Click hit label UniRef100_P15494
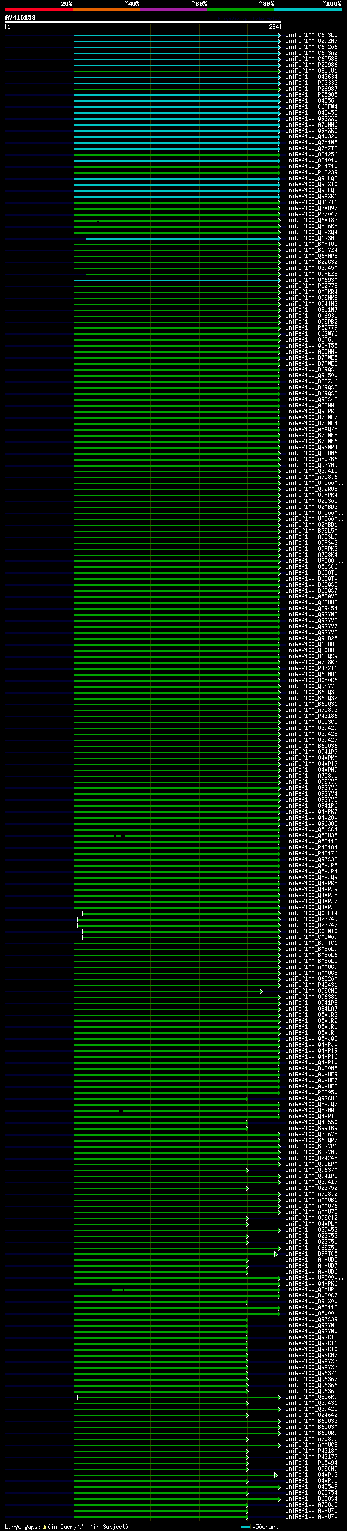The height and width of the screenshot is (1531, 347). coord(311,1463)
